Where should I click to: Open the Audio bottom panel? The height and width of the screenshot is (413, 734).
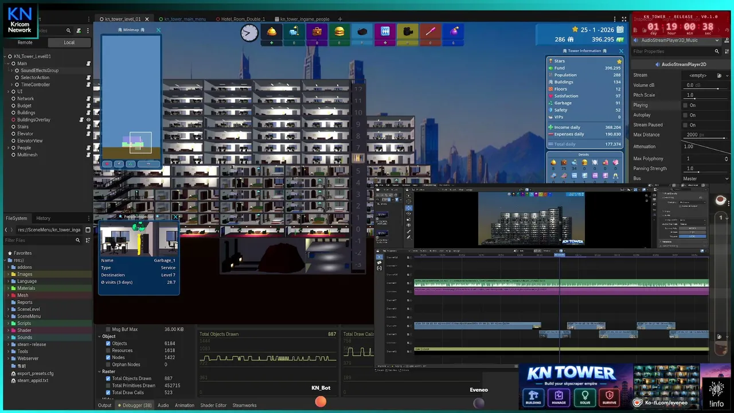[x=163, y=406]
